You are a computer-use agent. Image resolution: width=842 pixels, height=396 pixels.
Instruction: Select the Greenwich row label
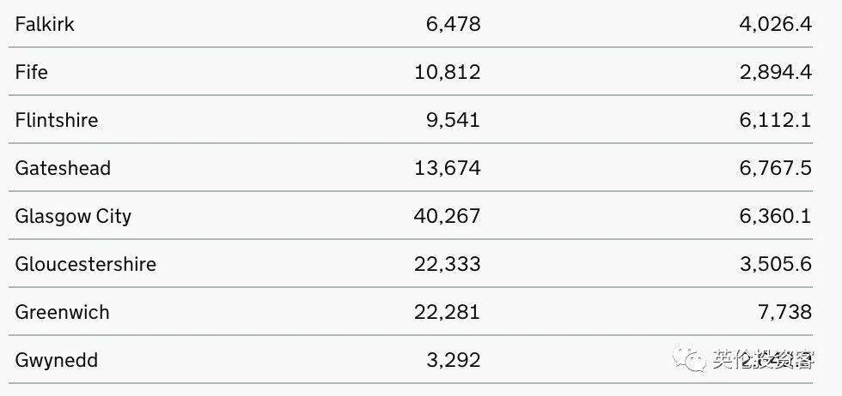(x=62, y=312)
